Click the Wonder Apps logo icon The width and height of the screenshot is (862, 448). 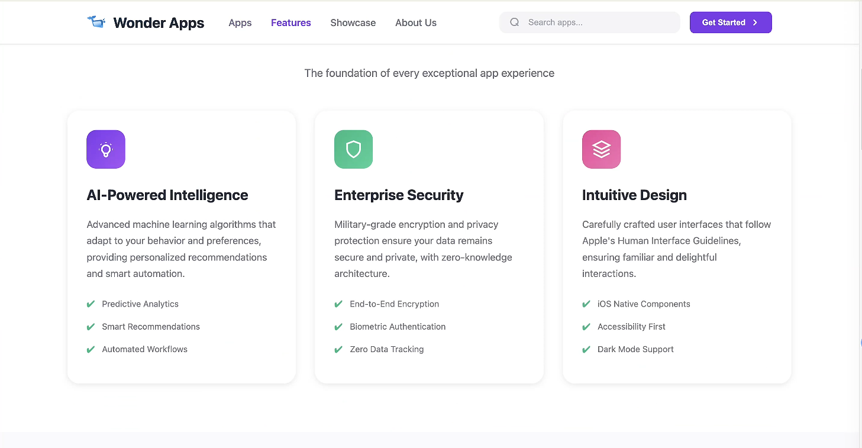(96, 22)
